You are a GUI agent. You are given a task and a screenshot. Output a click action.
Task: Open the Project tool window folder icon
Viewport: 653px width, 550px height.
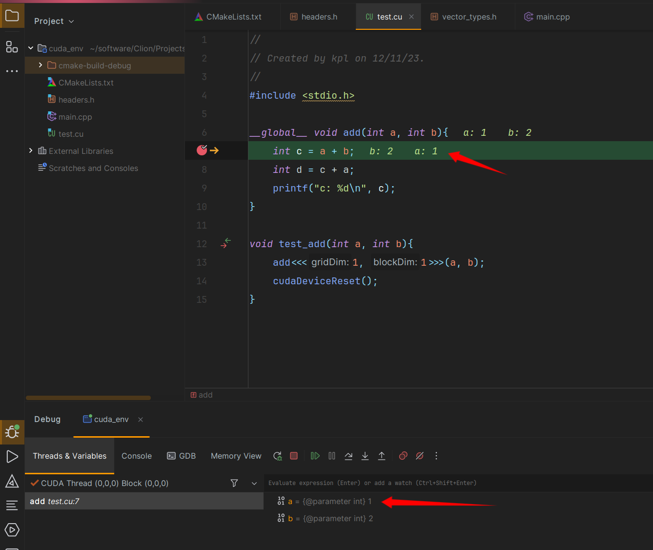pyautogui.click(x=12, y=16)
